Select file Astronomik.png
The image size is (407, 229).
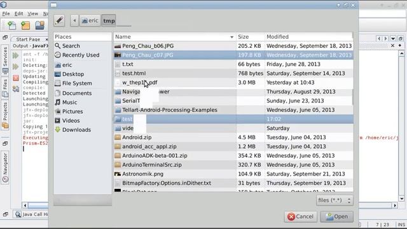pyautogui.click(x=233, y=174)
